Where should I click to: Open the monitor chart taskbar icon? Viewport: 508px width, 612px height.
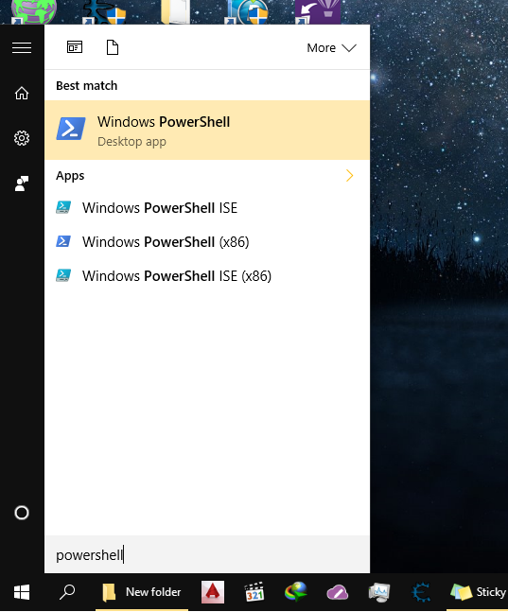point(378,592)
